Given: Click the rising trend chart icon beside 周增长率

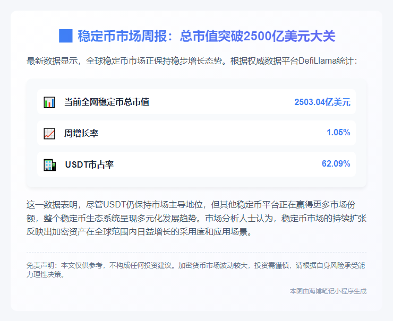Looking at the screenshot, I should pyautogui.click(x=49, y=134).
